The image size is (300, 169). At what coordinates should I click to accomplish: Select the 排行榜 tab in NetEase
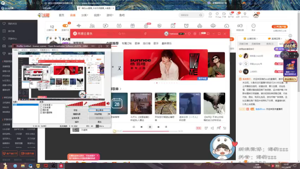pos(147,44)
